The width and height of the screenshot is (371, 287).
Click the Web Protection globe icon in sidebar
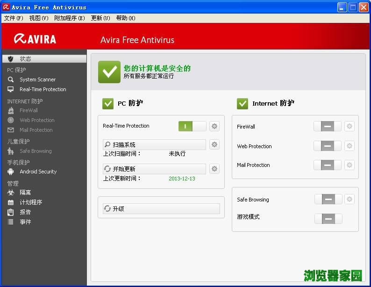[11, 120]
